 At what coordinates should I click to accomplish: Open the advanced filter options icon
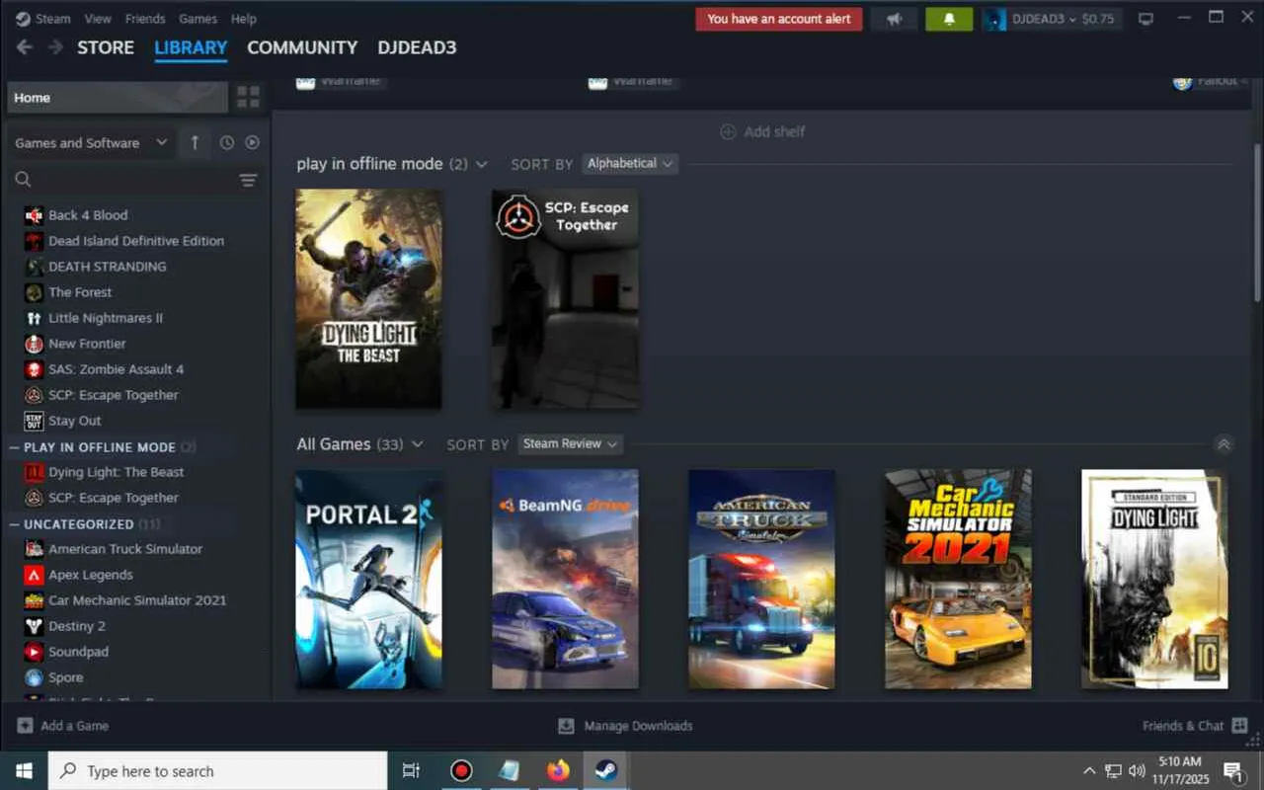[248, 180]
